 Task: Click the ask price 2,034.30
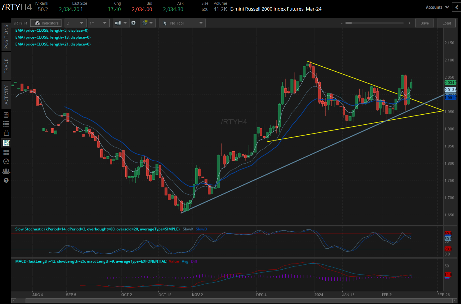(x=173, y=9)
